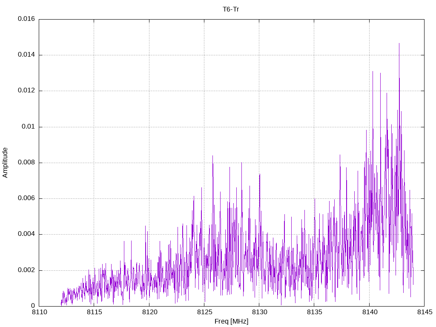Click the 8140 x-axis tick label
Viewport: 436px width, 327px height.
point(370,313)
